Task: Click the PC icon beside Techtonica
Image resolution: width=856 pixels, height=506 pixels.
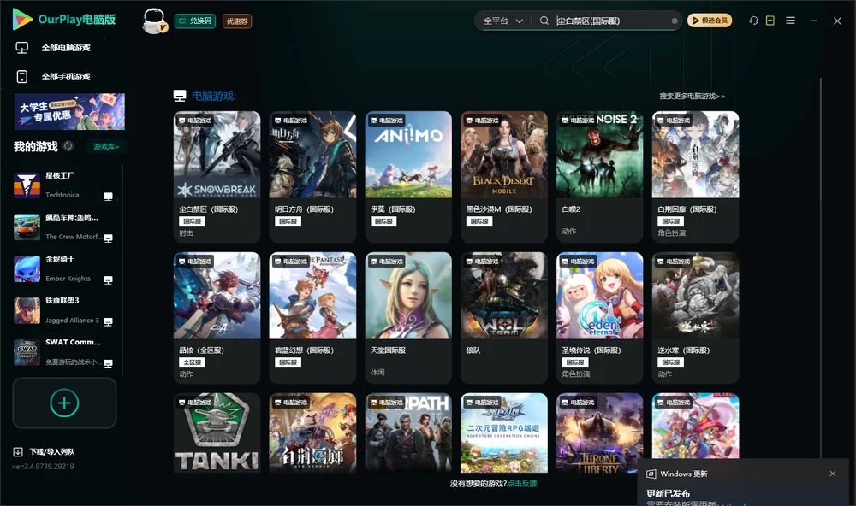Action: pos(108,197)
